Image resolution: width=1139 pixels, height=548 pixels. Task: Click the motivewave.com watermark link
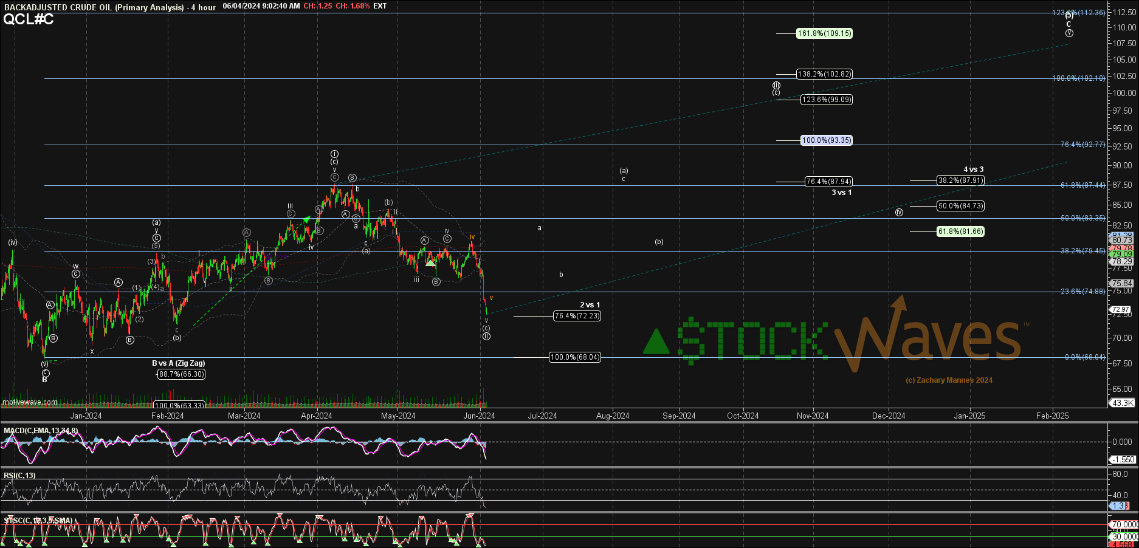click(30, 402)
